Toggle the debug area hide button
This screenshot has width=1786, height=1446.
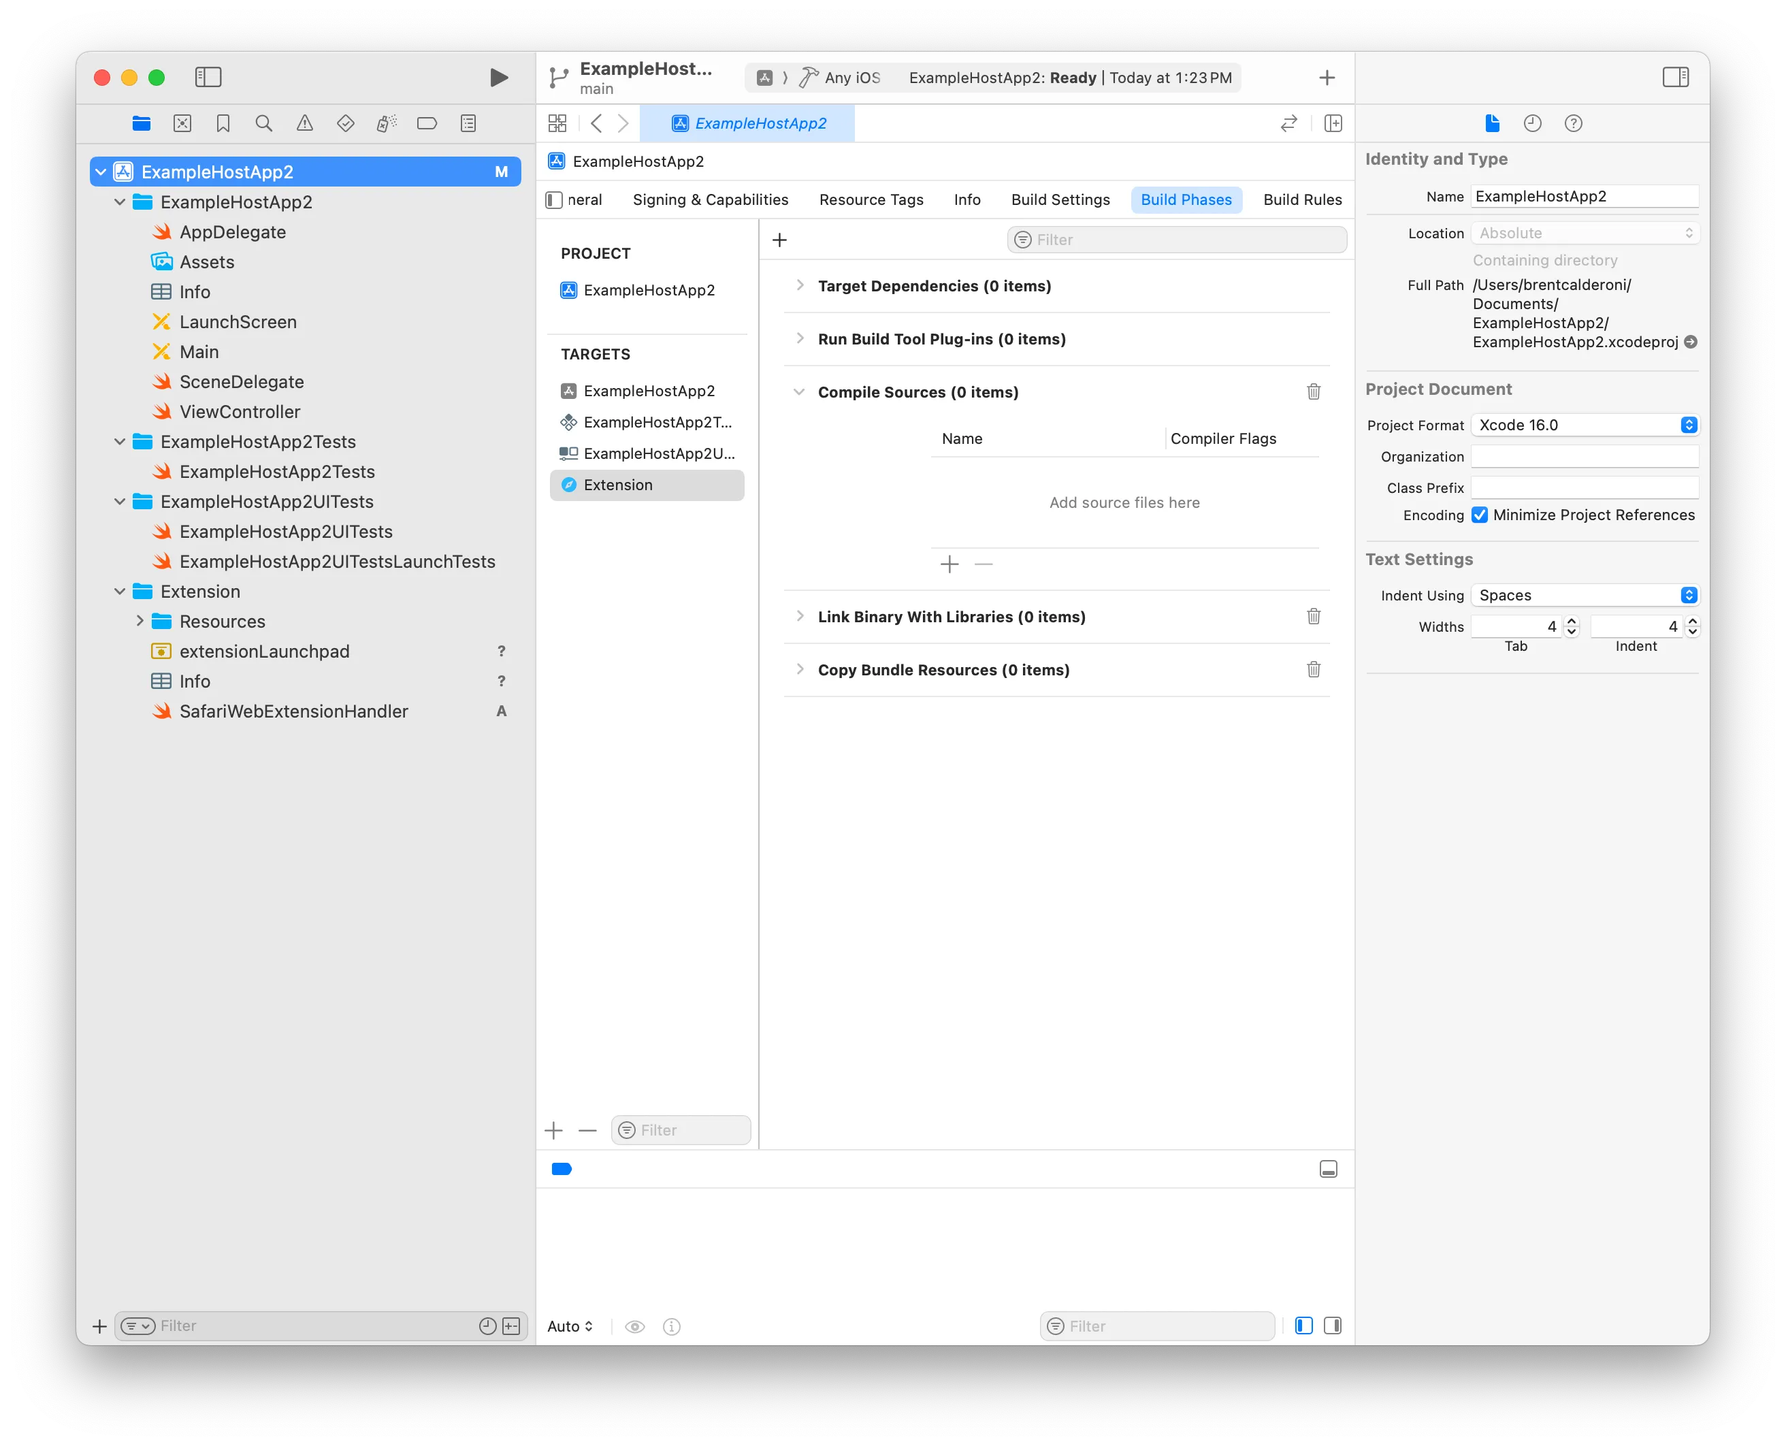pos(1328,1169)
